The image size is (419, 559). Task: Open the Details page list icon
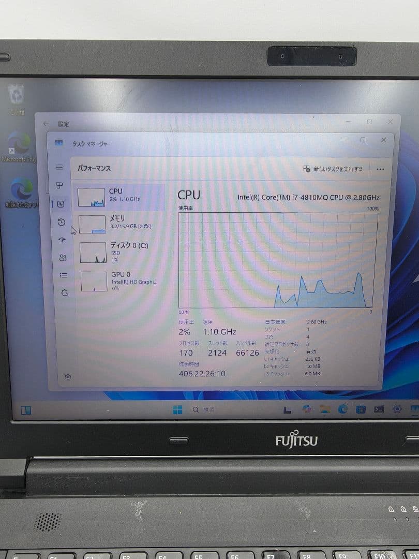click(x=64, y=275)
